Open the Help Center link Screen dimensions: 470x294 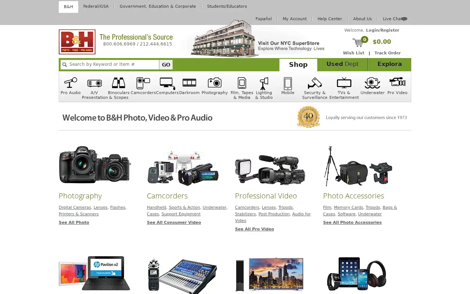pyautogui.click(x=330, y=19)
